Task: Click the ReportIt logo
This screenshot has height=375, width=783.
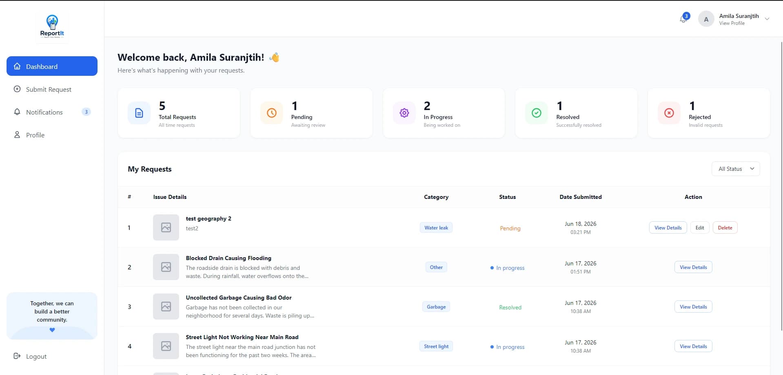Action: (52, 27)
